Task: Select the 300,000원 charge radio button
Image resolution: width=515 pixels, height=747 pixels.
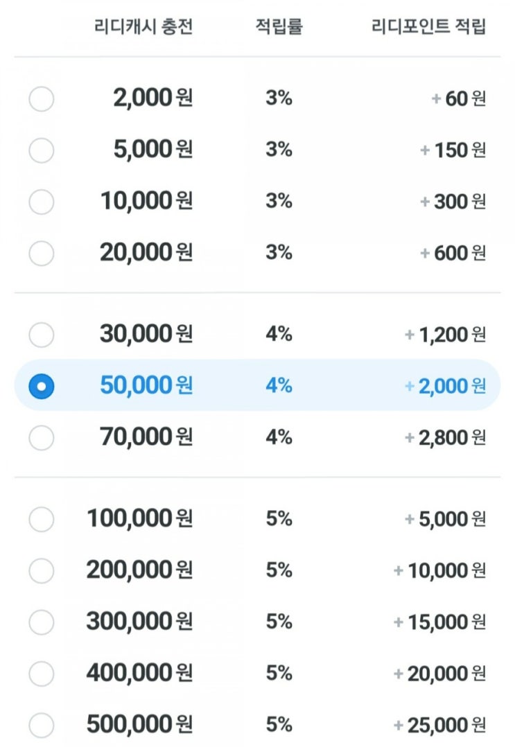Action: 42,622
